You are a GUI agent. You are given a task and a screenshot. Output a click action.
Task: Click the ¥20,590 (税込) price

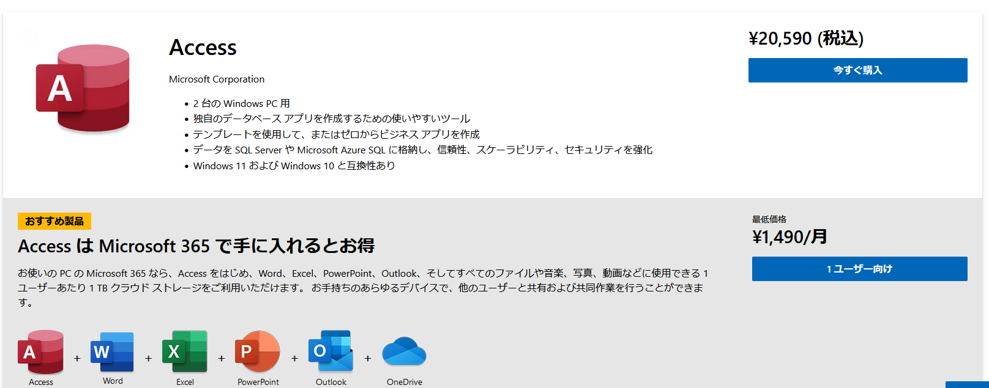coord(806,38)
